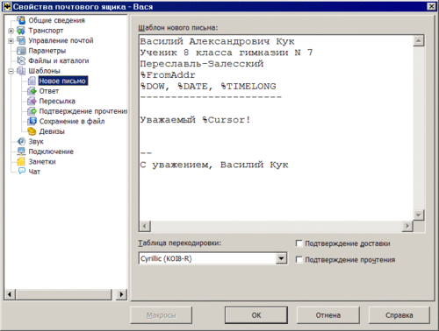This screenshot has width=439, height=331.
Task: Click The Bat! title bar icon
Action: (7, 6)
